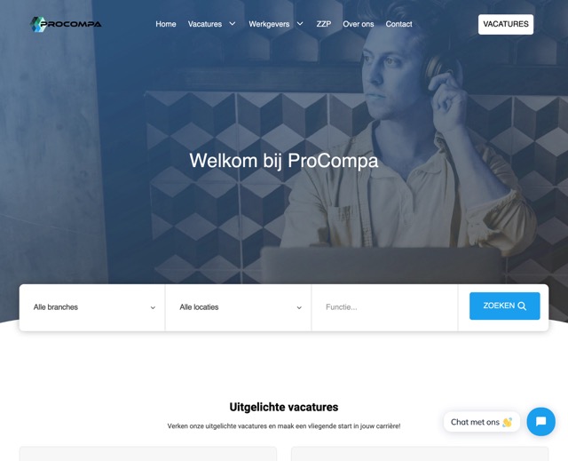Open the first featured vacancy card
The image size is (568, 461).
coord(148,453)
